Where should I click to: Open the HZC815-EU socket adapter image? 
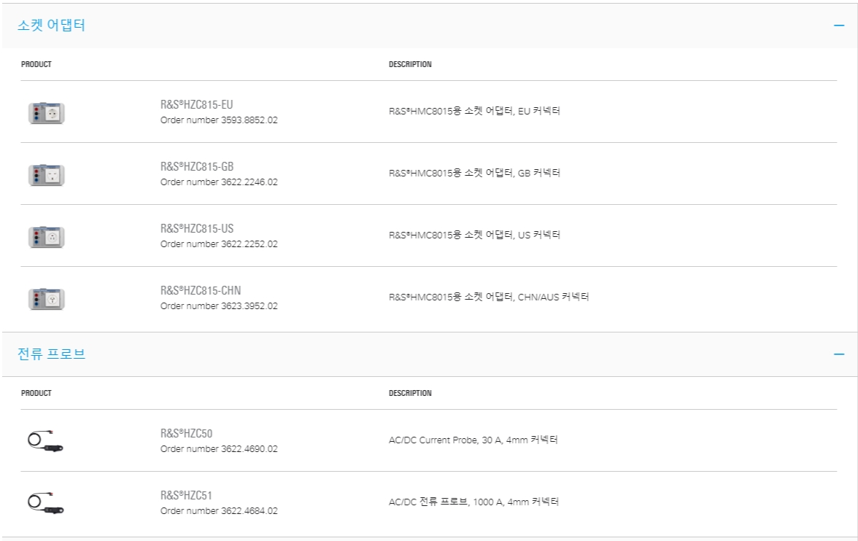pos(47,113)
